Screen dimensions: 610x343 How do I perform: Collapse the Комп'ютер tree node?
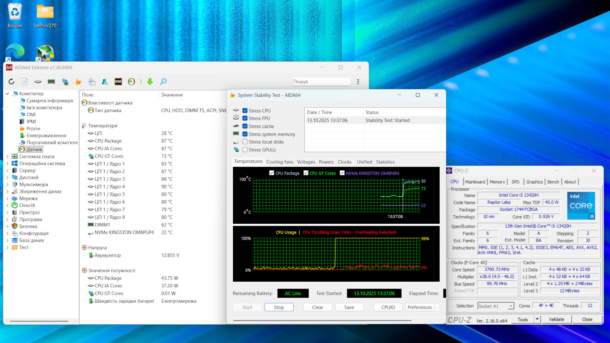[7, 94]
